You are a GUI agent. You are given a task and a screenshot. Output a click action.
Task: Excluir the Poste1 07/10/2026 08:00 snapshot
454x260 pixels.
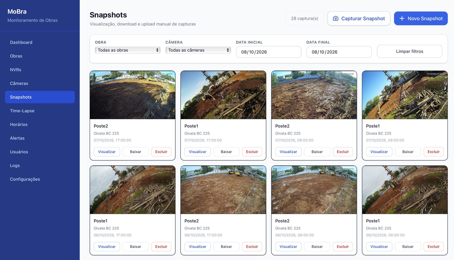(x=434, y=152)
